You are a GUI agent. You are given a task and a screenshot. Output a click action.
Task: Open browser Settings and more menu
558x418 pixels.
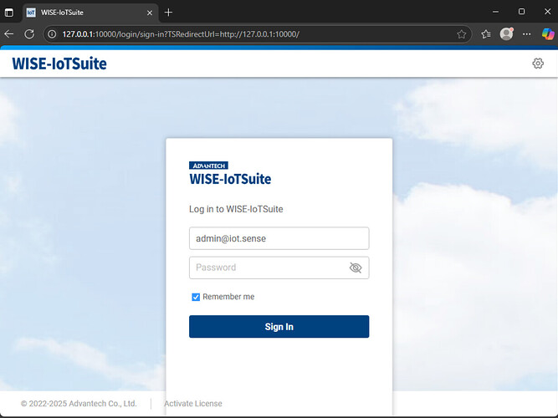click(x=526, y=34)
